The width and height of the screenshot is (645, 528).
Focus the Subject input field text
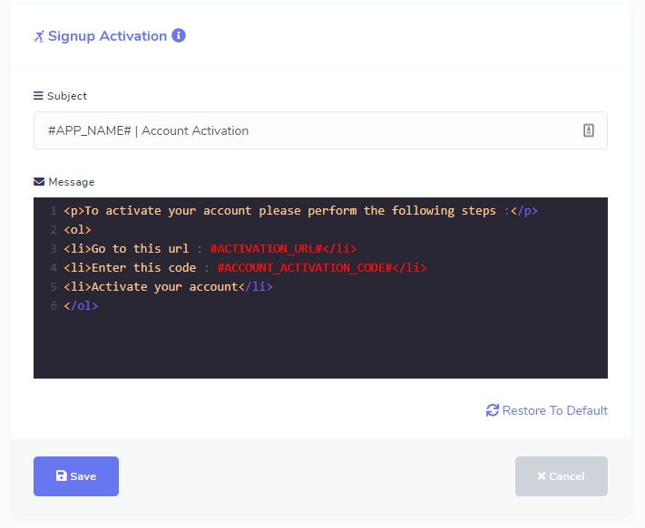(272, 130)
